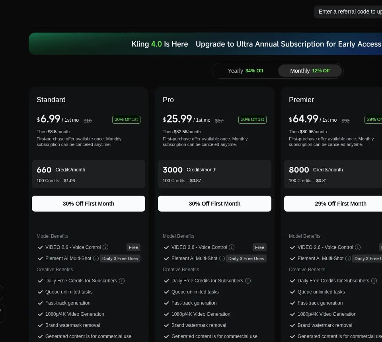Open info for Pro Daily Free Credits

(248, 281)
